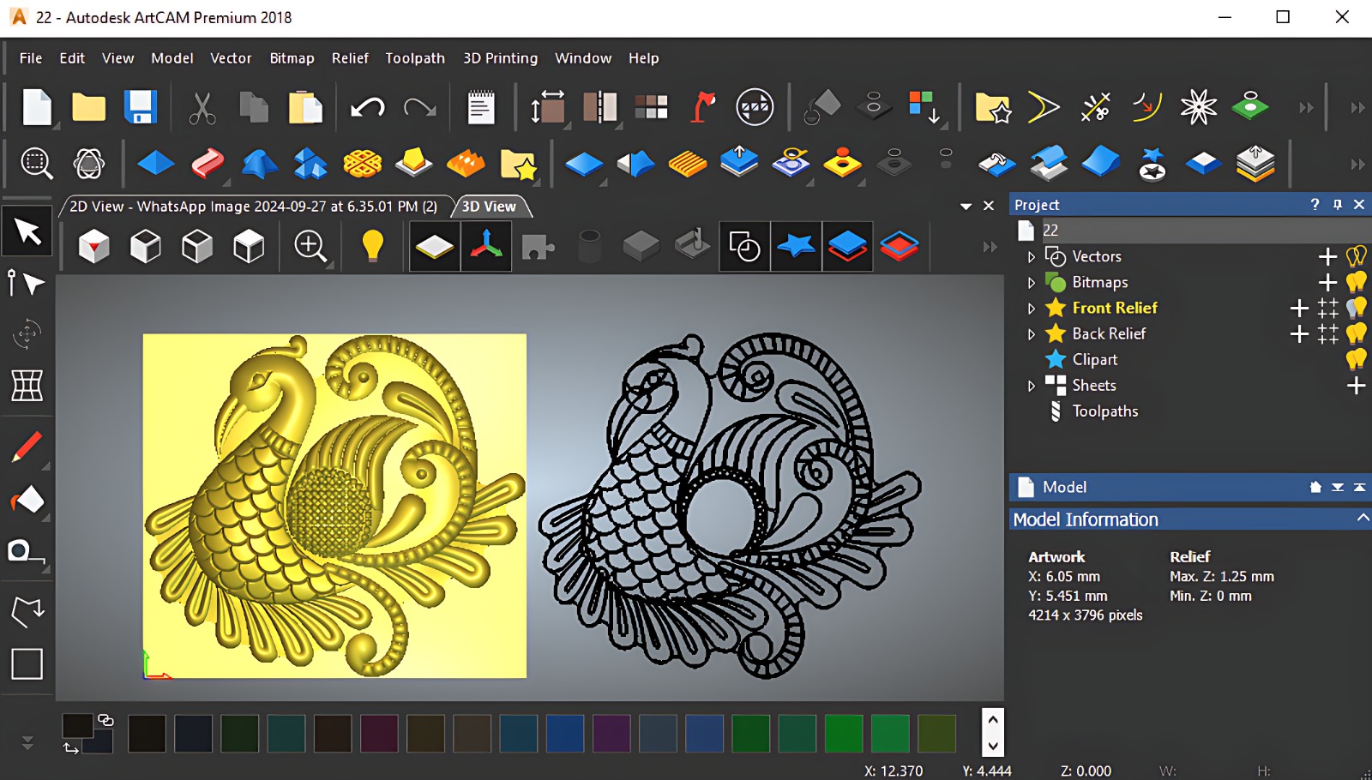
Task: Toggle Bitmaps visibility light bulb
Action: point(1356,282)
